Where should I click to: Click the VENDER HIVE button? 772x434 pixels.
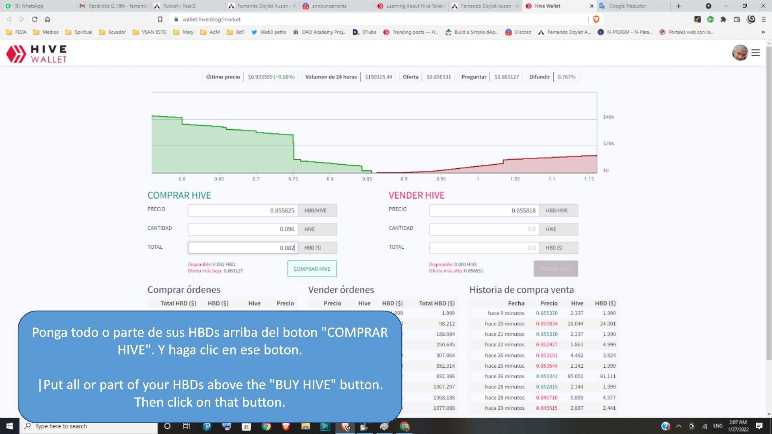tap(556, 269)
